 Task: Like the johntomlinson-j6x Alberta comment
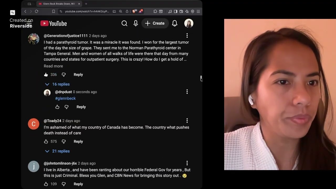pyautogui.click(x=46, y=184)
